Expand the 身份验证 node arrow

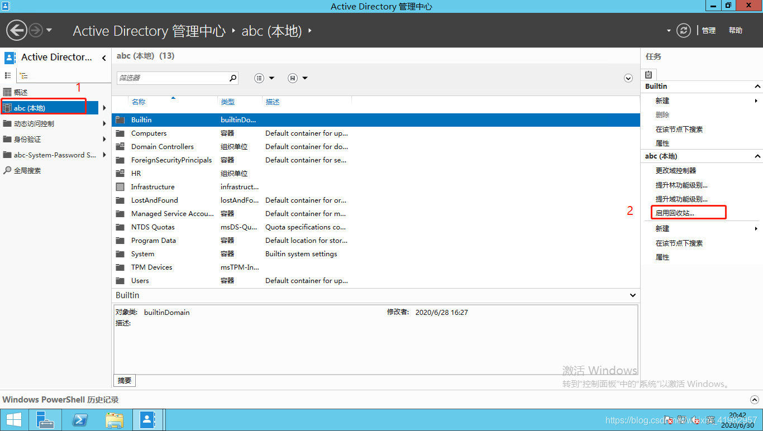pyautogui.click(x=104, y=139)
